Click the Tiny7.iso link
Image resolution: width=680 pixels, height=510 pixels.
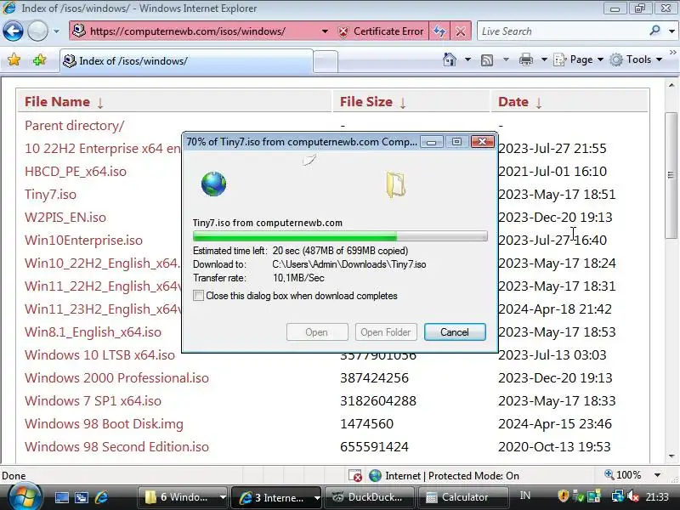pyautogui.click(x=50, y=195)
